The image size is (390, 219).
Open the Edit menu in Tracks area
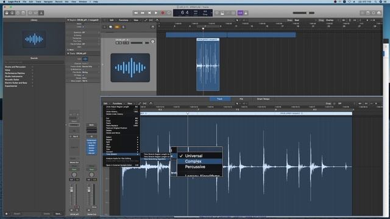point(112,20)
